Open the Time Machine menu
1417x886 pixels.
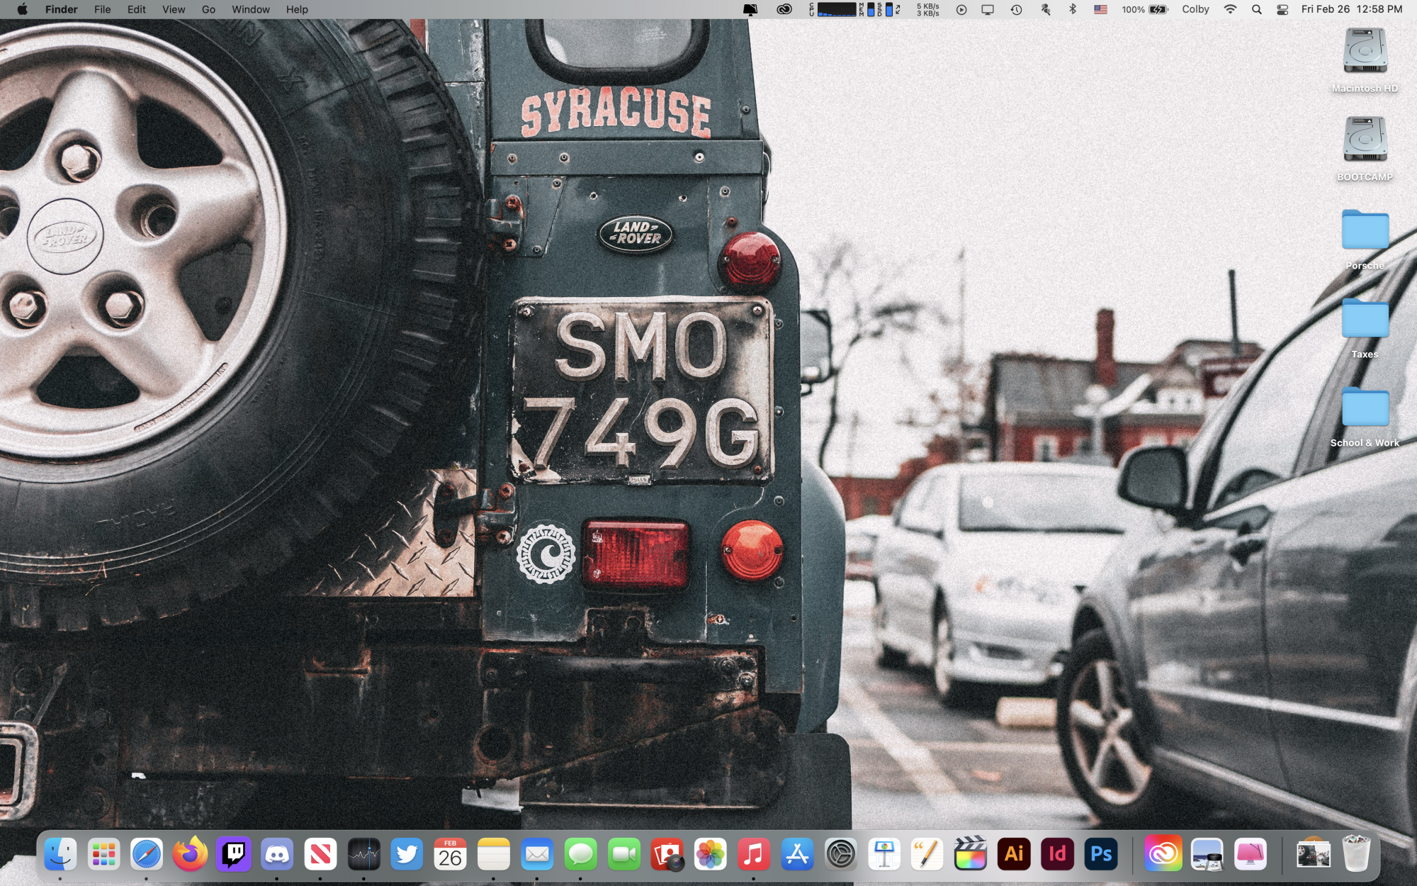click(x=1016, y=9)
